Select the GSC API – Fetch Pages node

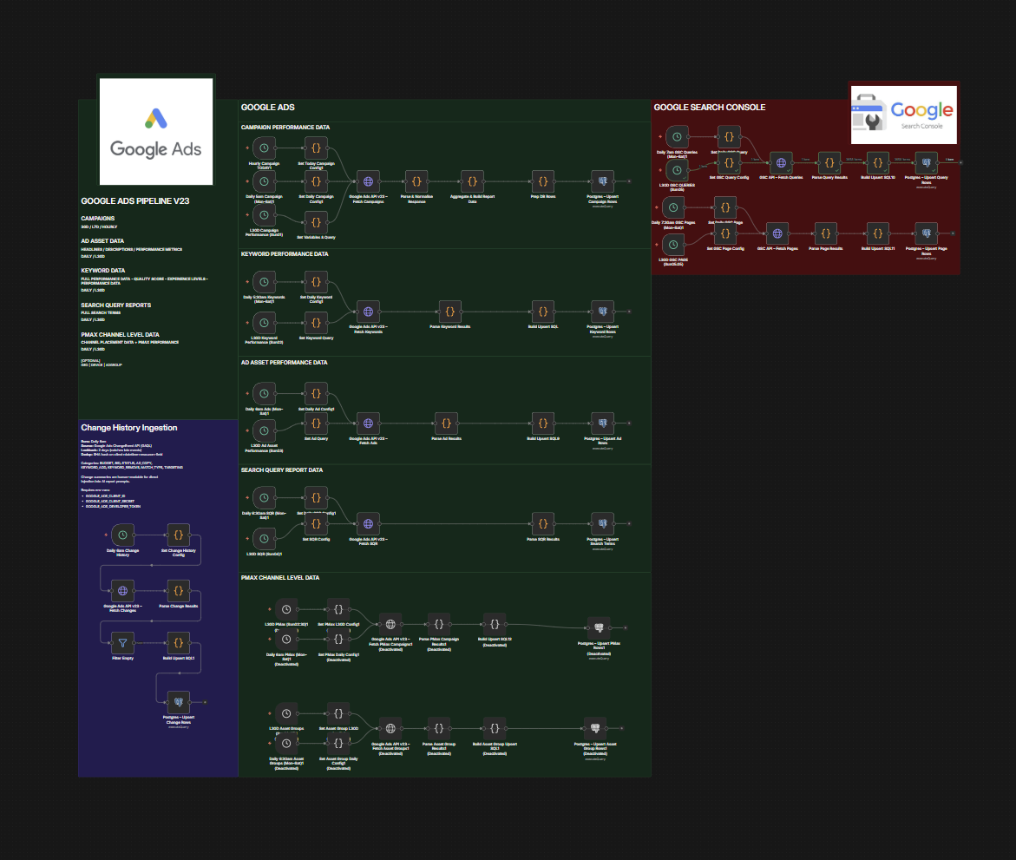click(x=777, y=234)
